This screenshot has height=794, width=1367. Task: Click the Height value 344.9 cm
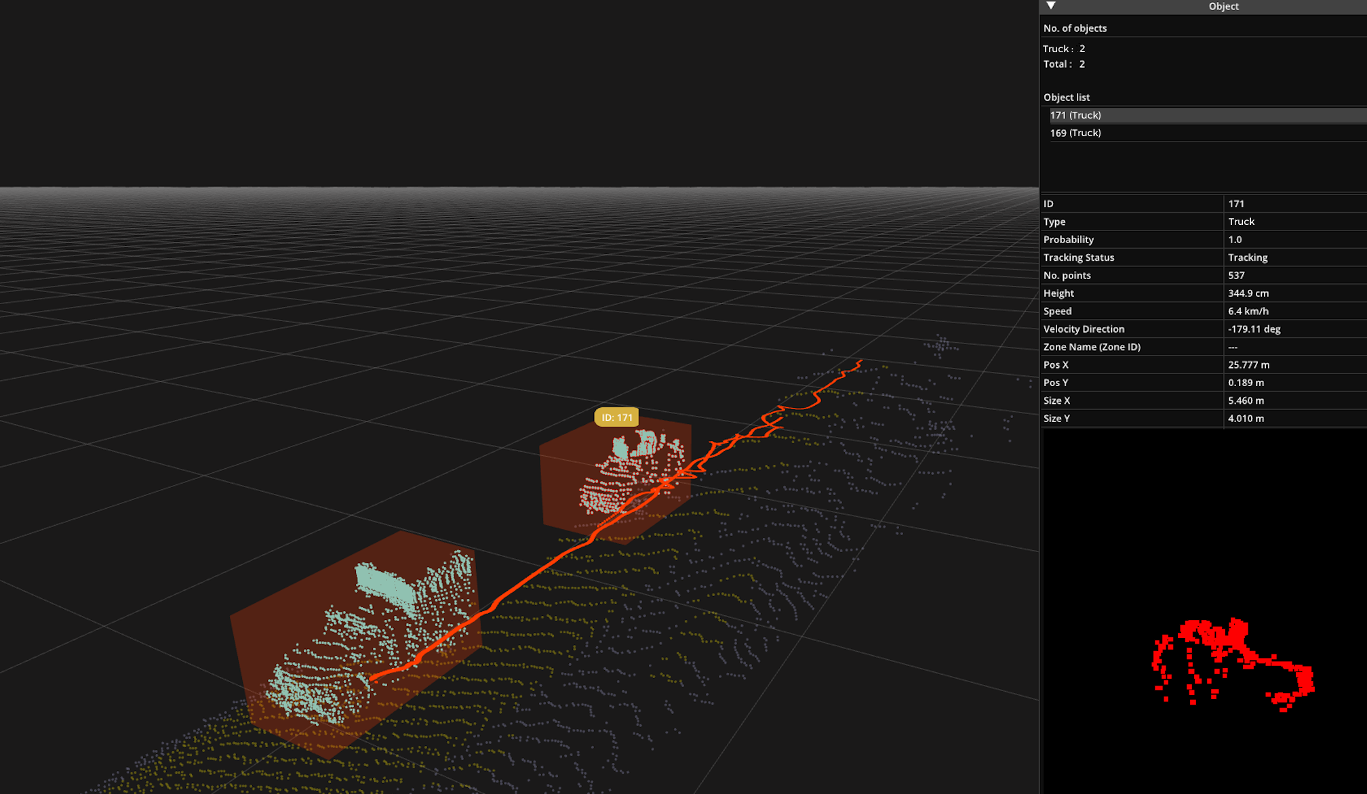(x=1248, y=293)
